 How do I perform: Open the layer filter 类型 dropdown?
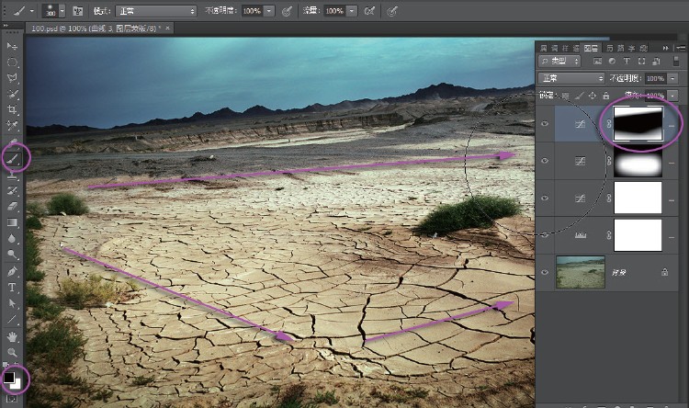click(559, 62)
